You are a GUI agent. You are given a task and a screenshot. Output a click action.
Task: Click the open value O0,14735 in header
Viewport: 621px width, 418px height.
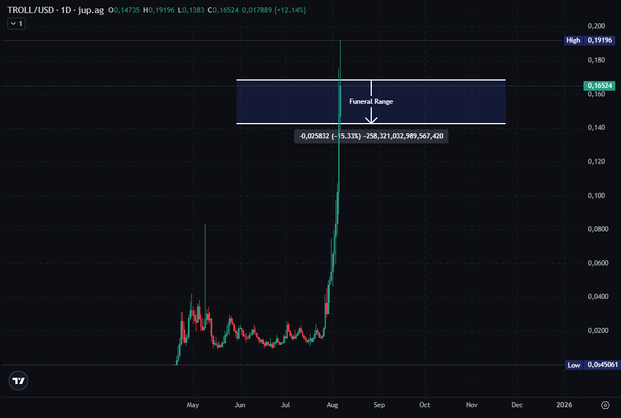pyautogui.click(x=124, y=10)
